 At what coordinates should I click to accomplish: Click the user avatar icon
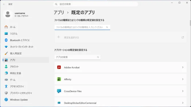pyautogui.click(x=8, y=14)
